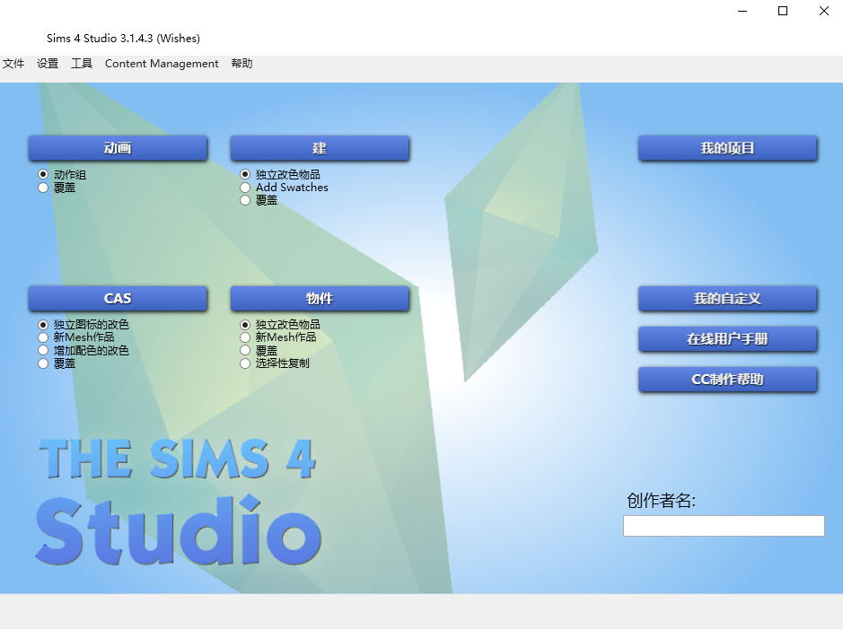Open the 在线用户手册 online manual
This screenshot has height=630, width=843.
click(x=727, y=338)
